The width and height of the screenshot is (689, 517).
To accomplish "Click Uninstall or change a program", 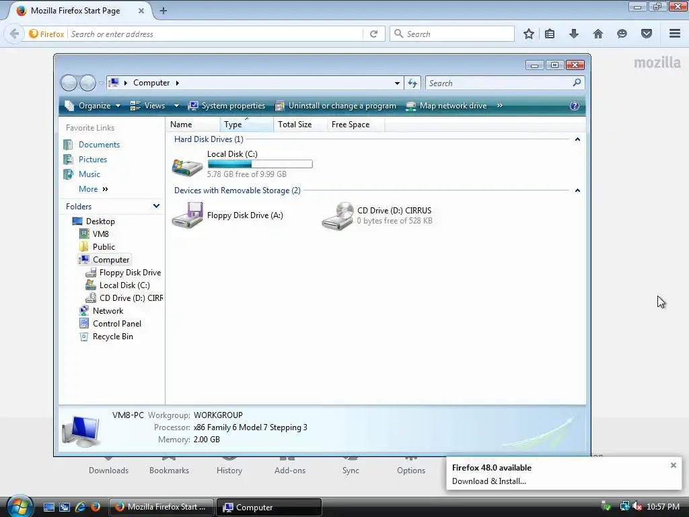I will tap(336, 106).
